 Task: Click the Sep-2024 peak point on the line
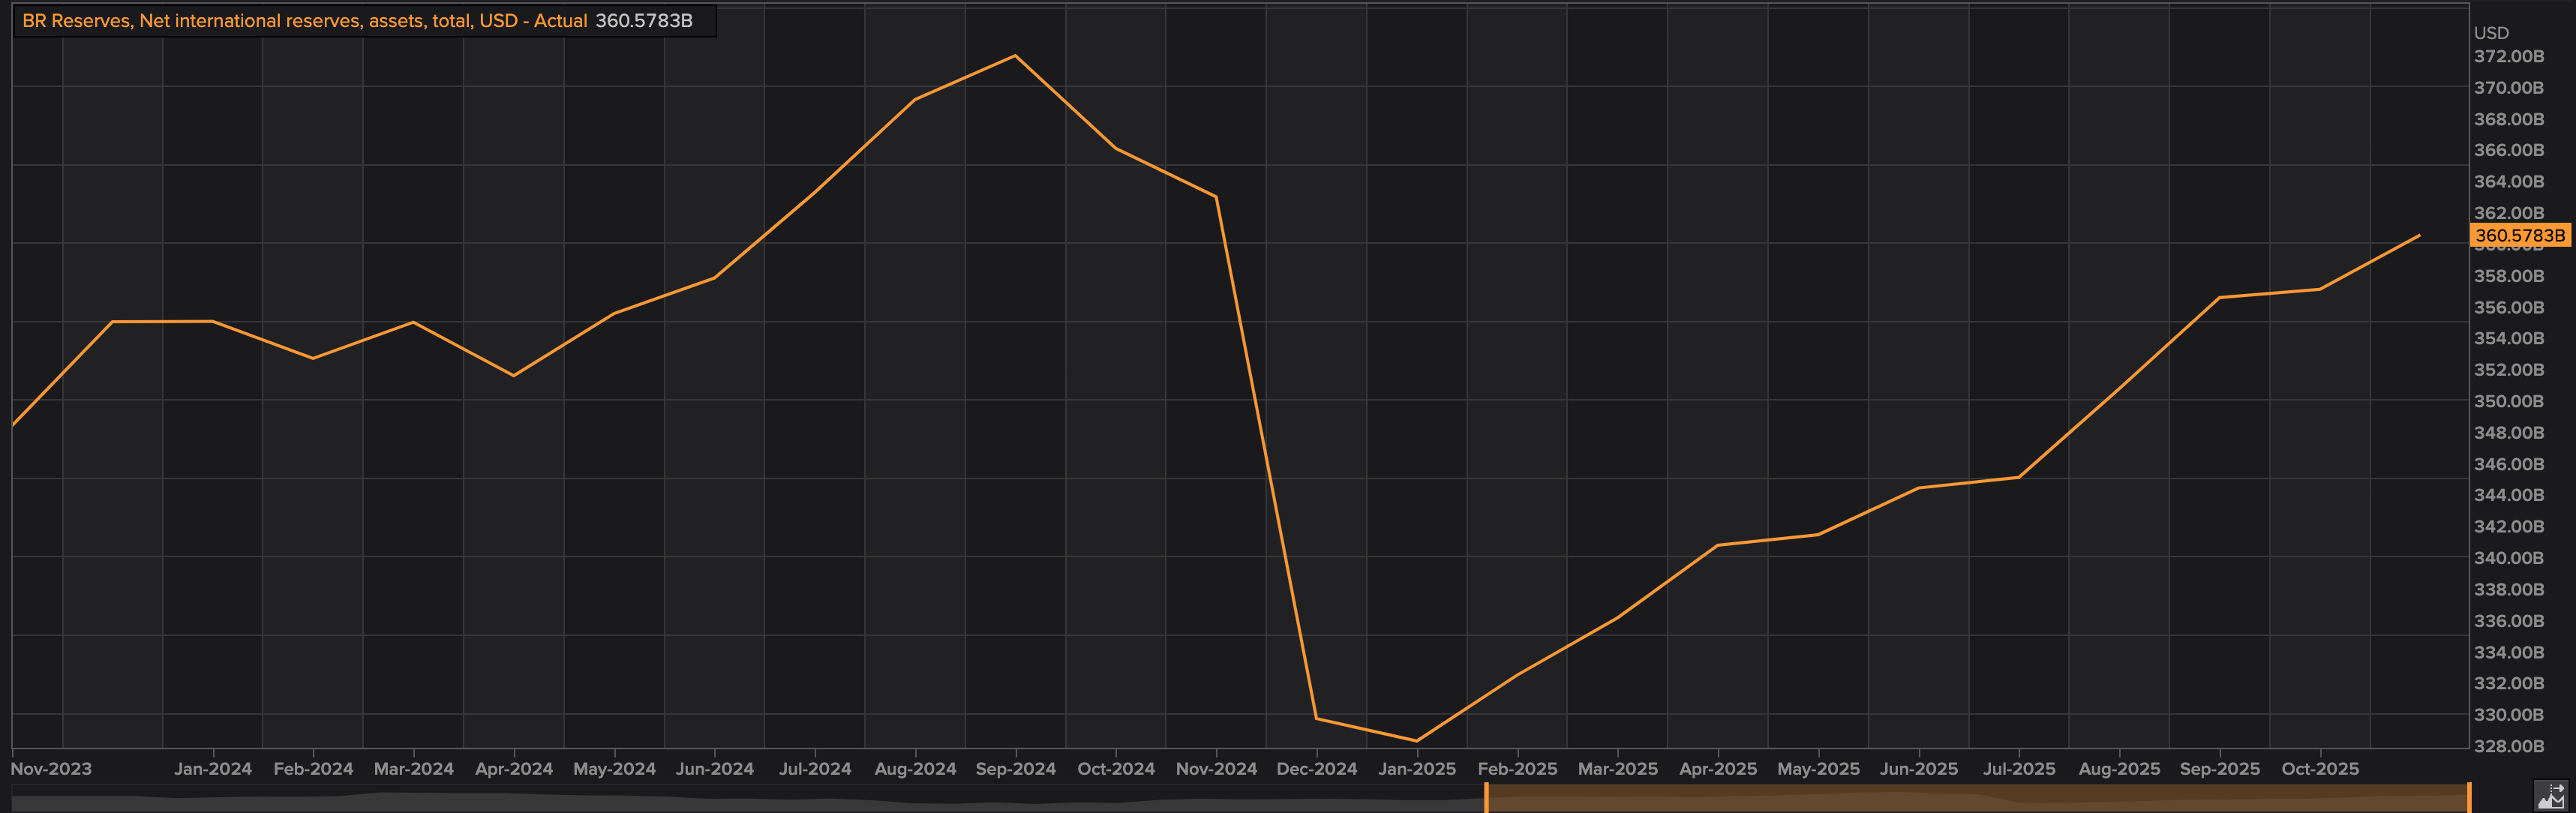pyautogui.click(x=1015, y=56)
